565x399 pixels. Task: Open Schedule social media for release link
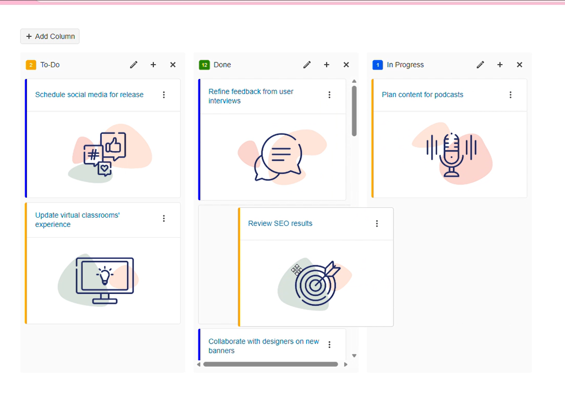(89, 95)
